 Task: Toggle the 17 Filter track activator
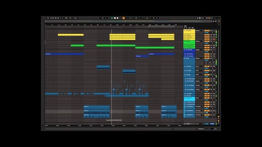(207, 71)
